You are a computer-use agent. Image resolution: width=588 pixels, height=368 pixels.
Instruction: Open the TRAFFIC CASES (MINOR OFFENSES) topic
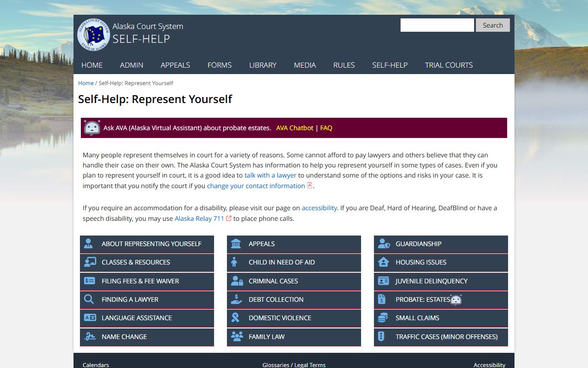[x=441, y=337]
